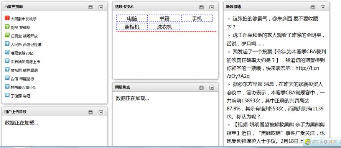341x148 pixels.
Task: Open hot search 中石油团购房上市
Action: [x=25, y=62]
